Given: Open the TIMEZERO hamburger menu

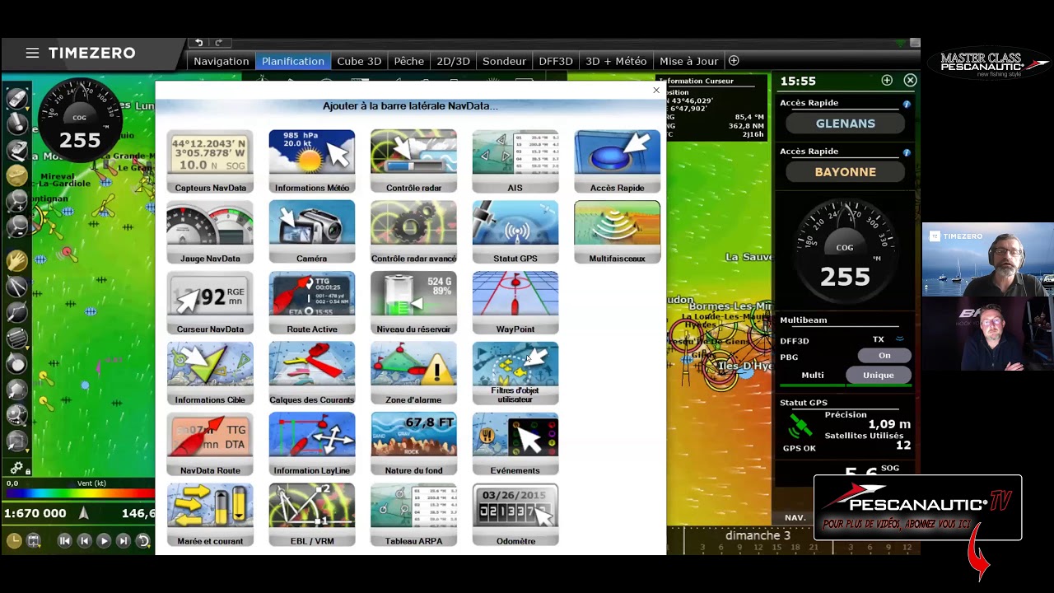Looking at the screenshot, I should (x=32, y=53).
